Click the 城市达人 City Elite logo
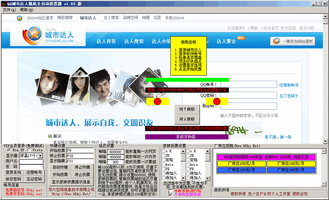The height and width of the screenshot is (200, 329). coord(48,35)
